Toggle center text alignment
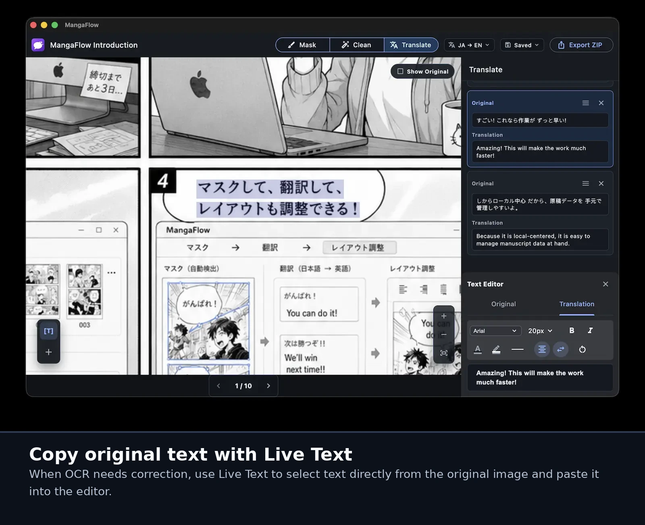645x525 pixels. coord(542,349)
